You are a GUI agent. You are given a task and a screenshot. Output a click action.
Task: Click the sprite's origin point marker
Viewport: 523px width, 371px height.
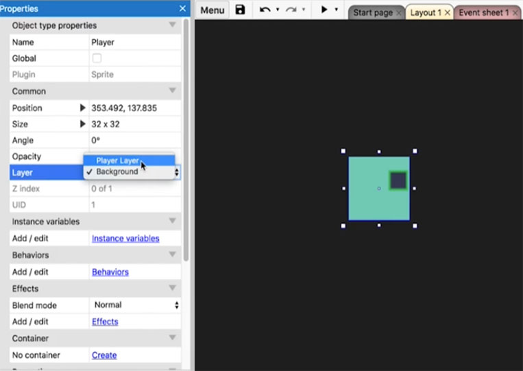379,189
